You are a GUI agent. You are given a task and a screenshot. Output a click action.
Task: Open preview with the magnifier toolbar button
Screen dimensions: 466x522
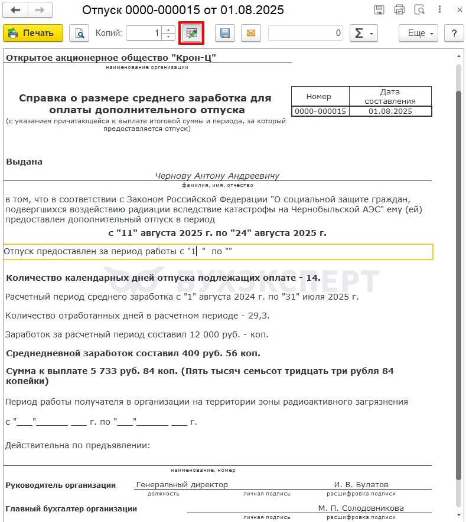click(x=79, y=33)
